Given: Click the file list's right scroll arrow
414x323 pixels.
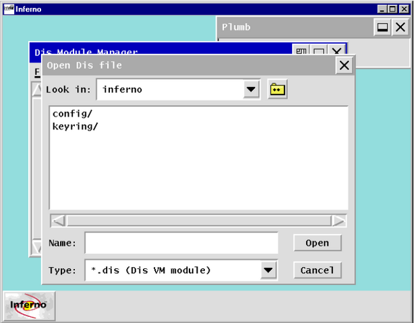Looking at the screenshot, I should coord(338,221).
